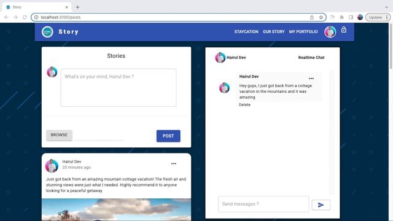Open OUR STORY nav link
The width and height of the screenshot is (393, 221).
(273, 32)
